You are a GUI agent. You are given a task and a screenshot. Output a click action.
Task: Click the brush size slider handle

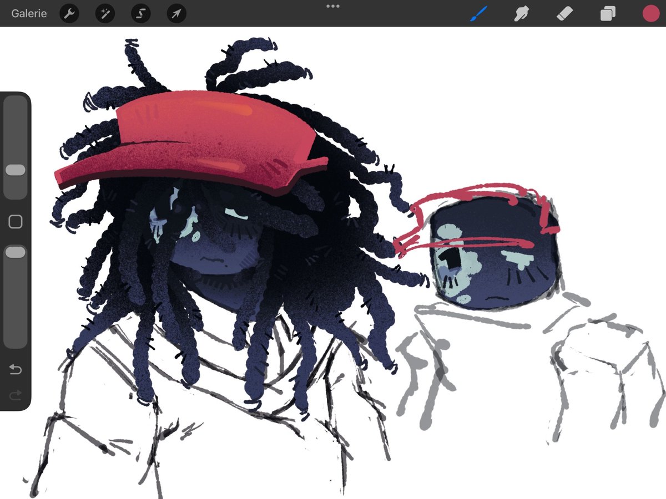(16, 170)
